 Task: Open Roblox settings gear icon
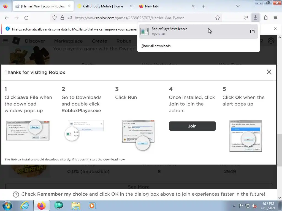coord(271,41)
